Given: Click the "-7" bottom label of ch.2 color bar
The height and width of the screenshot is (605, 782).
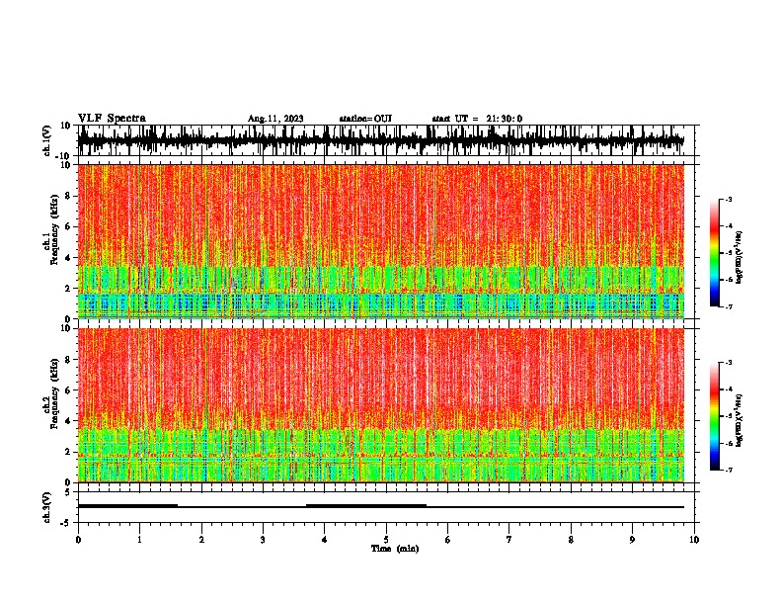Looking at the screenshot, I should click(728, 470).
